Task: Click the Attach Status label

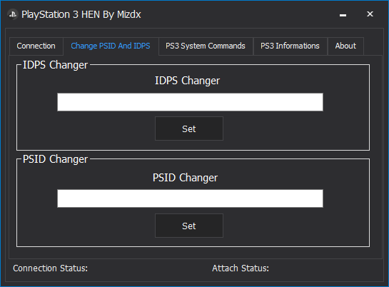Action: [241, 268]
